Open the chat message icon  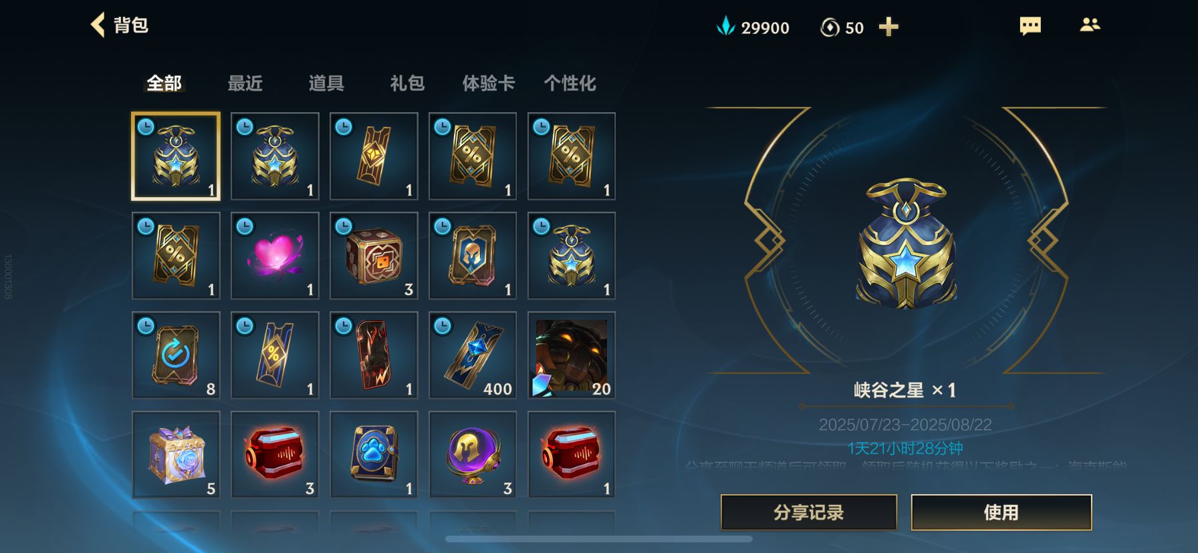pyautogui.click(x=1030, y=26)
